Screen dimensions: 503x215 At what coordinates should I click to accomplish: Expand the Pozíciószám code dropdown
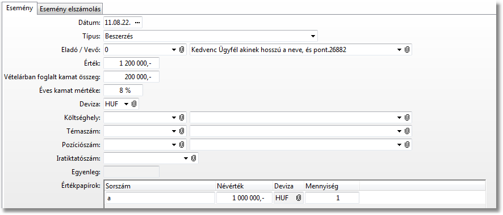point(174,145)
